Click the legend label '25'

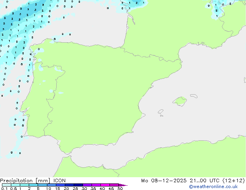click(x=75, y=188)
